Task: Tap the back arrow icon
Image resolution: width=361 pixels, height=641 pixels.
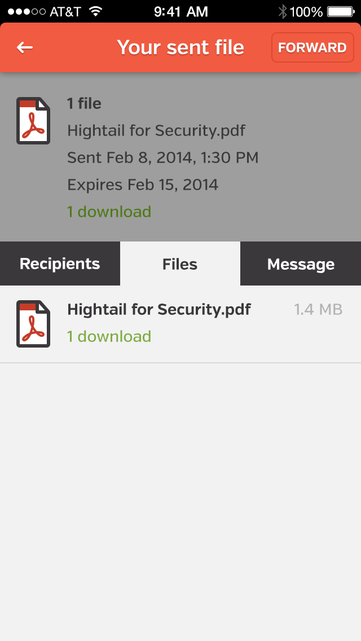Action: [25, 47]
